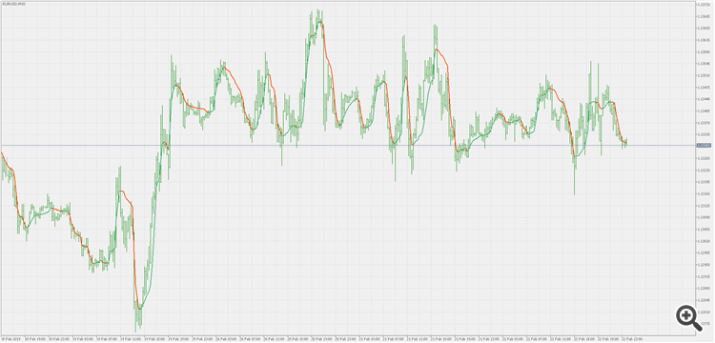The image size is (715, 343).
Task: Click the 19 Feb 11:00 time label
Action: (130, 339)
